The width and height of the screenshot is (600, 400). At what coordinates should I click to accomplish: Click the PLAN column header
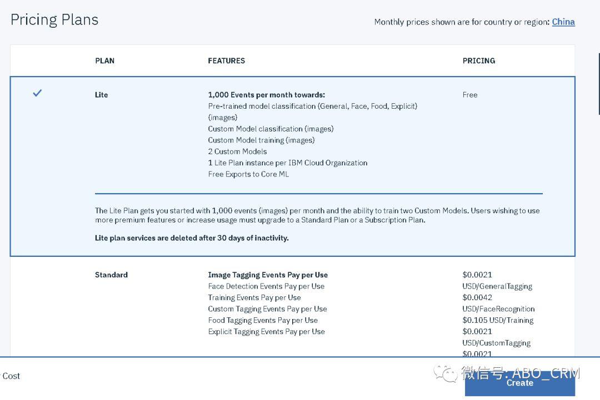point(105,60)
